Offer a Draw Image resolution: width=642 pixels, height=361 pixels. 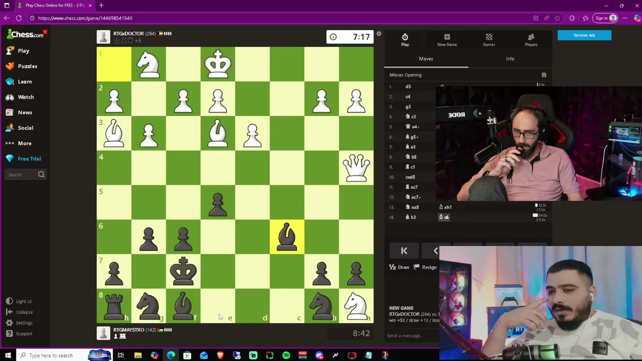coord(399,267)
